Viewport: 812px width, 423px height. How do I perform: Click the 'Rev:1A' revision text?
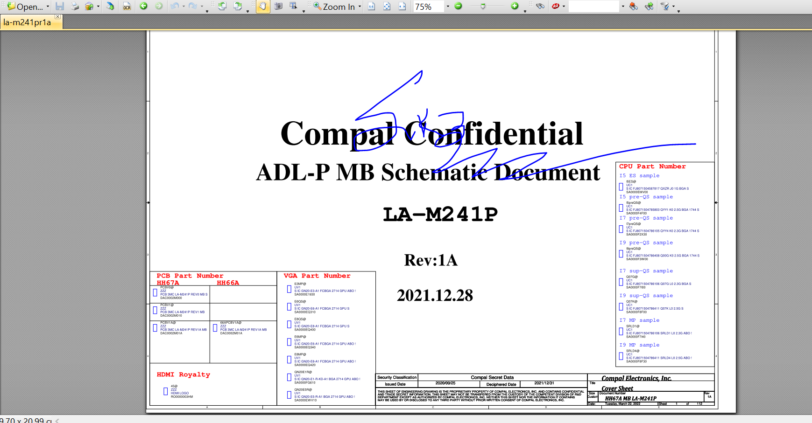[x=431, y=260]
